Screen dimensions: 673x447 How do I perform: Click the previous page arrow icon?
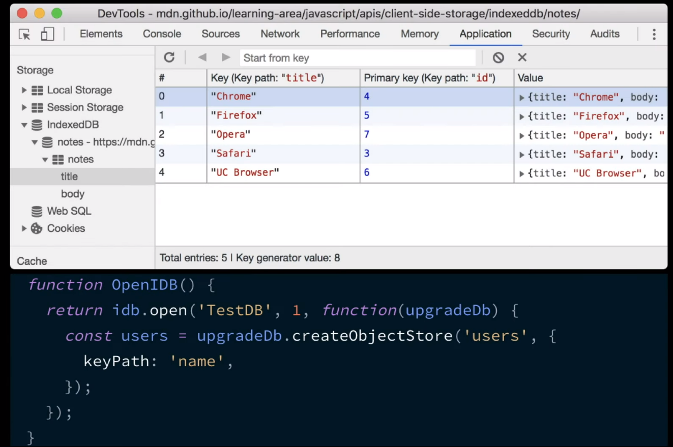202,57
